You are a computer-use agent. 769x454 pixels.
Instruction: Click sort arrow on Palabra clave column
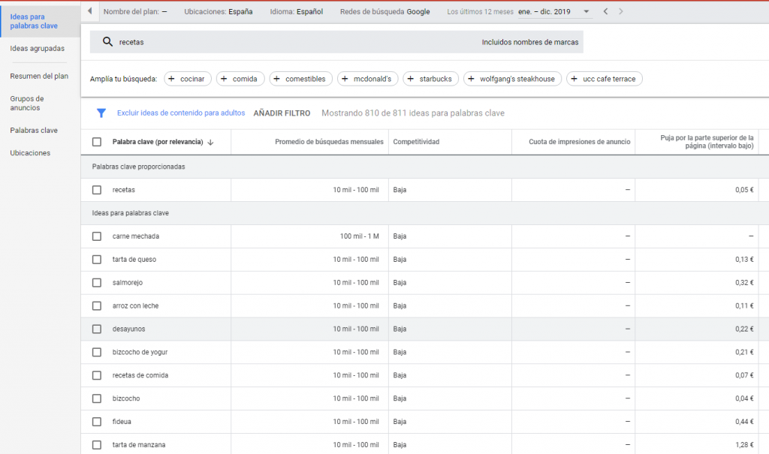click(x=211, y=142)
